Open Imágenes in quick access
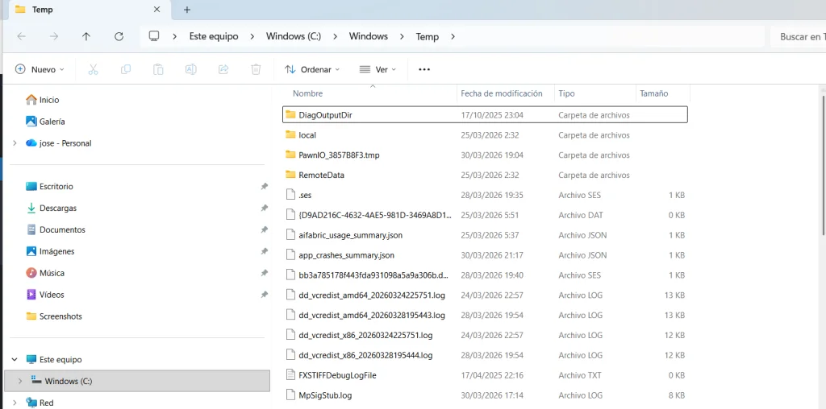Screen dimensions: 826x409 coord(50,251)
